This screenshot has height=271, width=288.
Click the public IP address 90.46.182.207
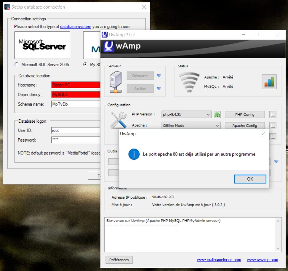(163, 197)
